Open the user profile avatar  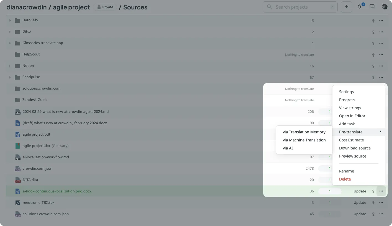point(385,7)
